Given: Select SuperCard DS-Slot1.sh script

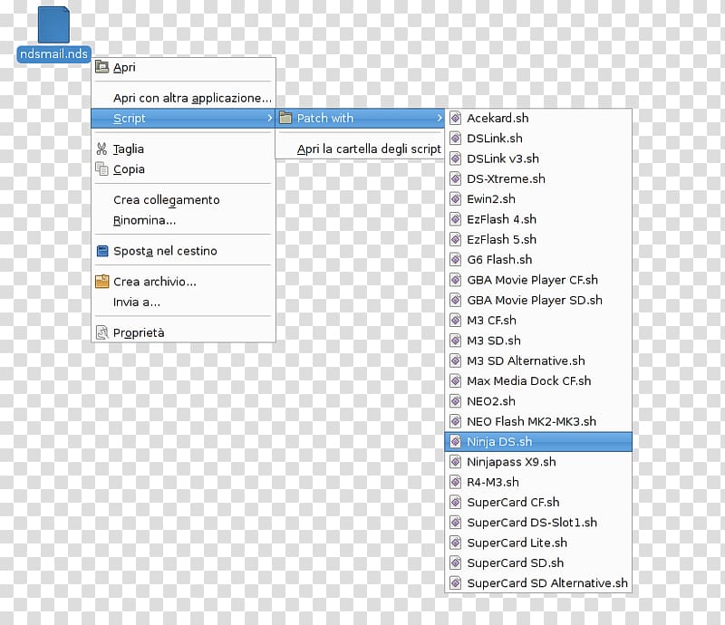Looking at the screenshot, I should click(538, 523).
